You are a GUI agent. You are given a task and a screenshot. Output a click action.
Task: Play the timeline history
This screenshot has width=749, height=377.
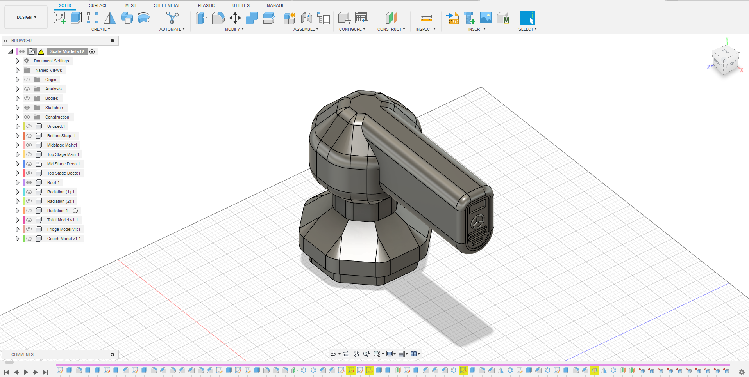pos(26,372)
